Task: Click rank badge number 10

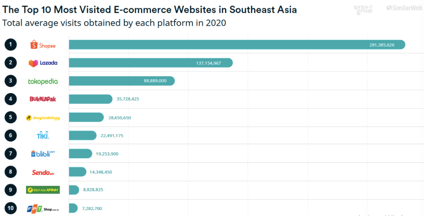Action: (10, 208)
